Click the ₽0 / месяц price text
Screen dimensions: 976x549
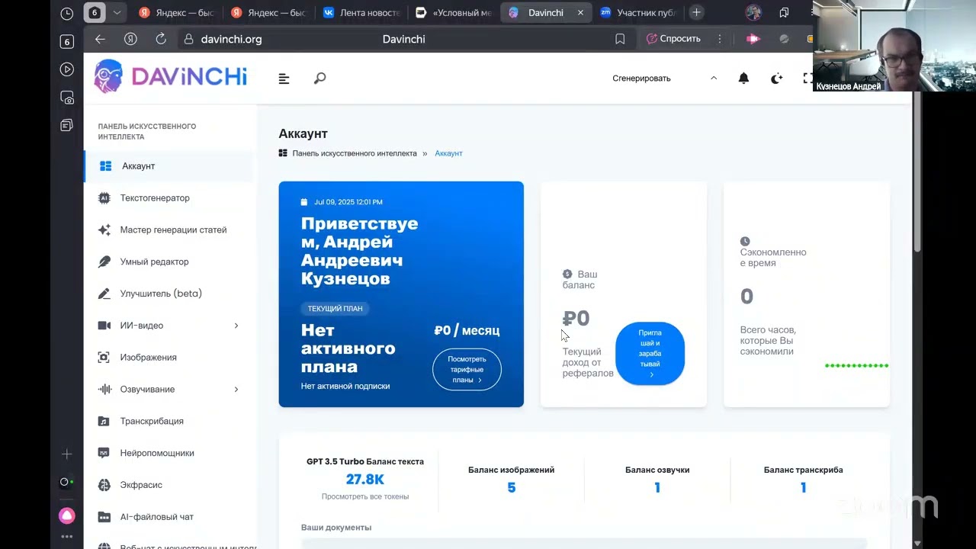(467, 330)
